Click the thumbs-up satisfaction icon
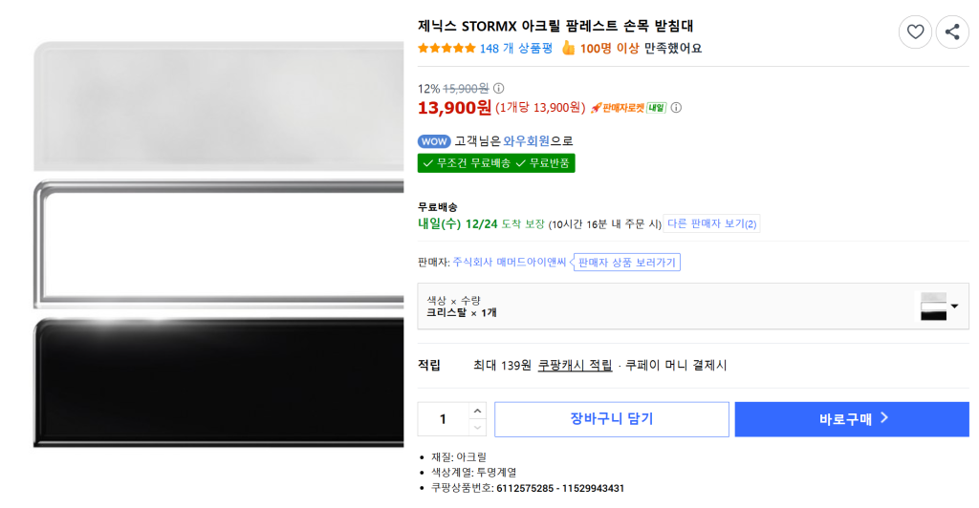 [x=568, y=48]
